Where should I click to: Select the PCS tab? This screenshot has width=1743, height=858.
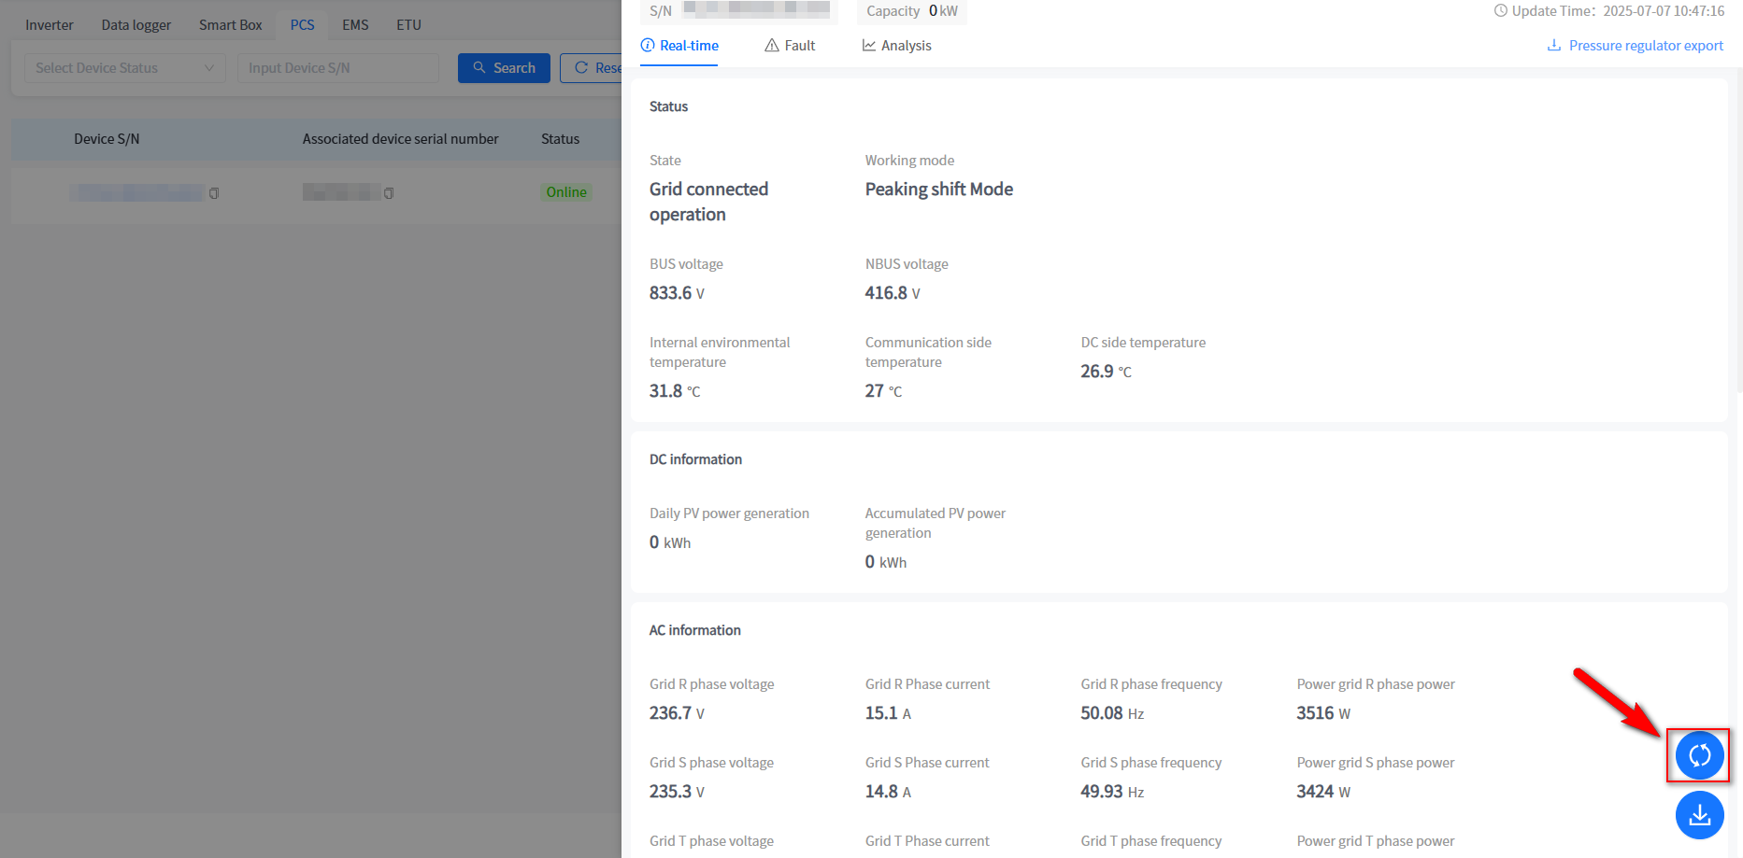click(302, 25)
